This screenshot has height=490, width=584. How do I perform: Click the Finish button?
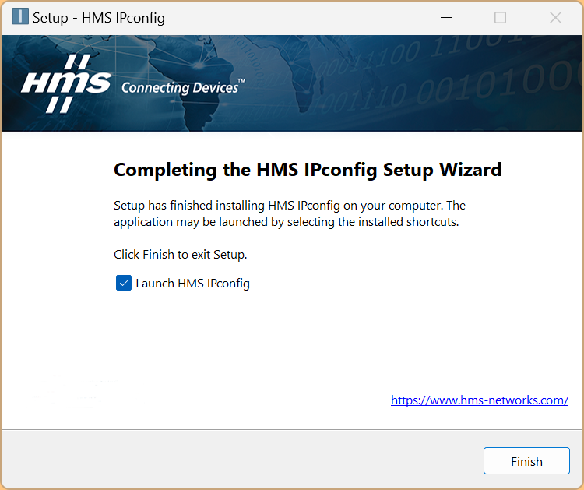(526, 461)
